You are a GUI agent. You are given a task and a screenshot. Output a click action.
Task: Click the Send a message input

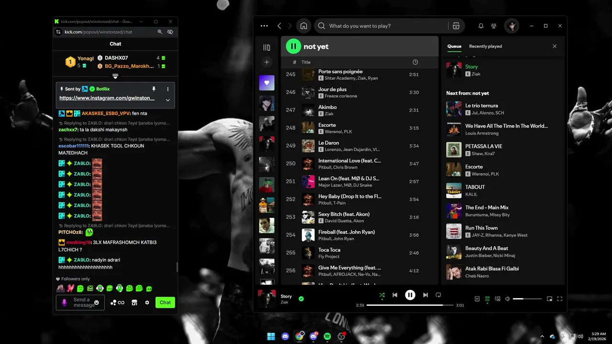(x=80, y=302)
